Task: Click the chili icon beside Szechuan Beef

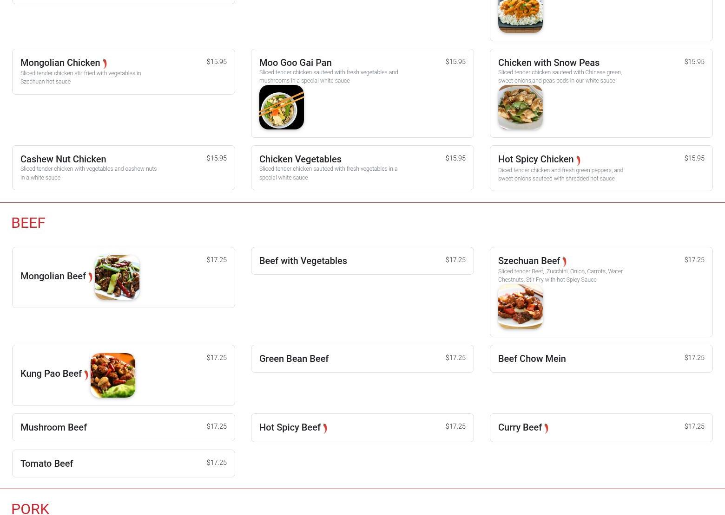Action: [x=565, y=262]
